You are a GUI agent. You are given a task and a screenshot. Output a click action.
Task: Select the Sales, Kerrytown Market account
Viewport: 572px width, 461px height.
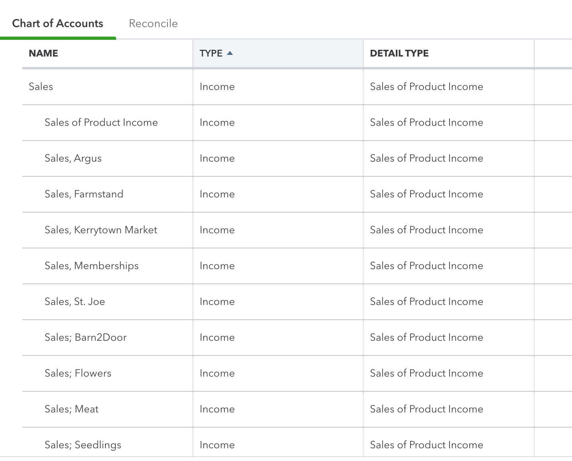pos(101,230)
